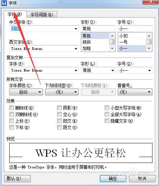Check the 空心(O) checkbox
The image size is (159, 186).
[59, 114]
